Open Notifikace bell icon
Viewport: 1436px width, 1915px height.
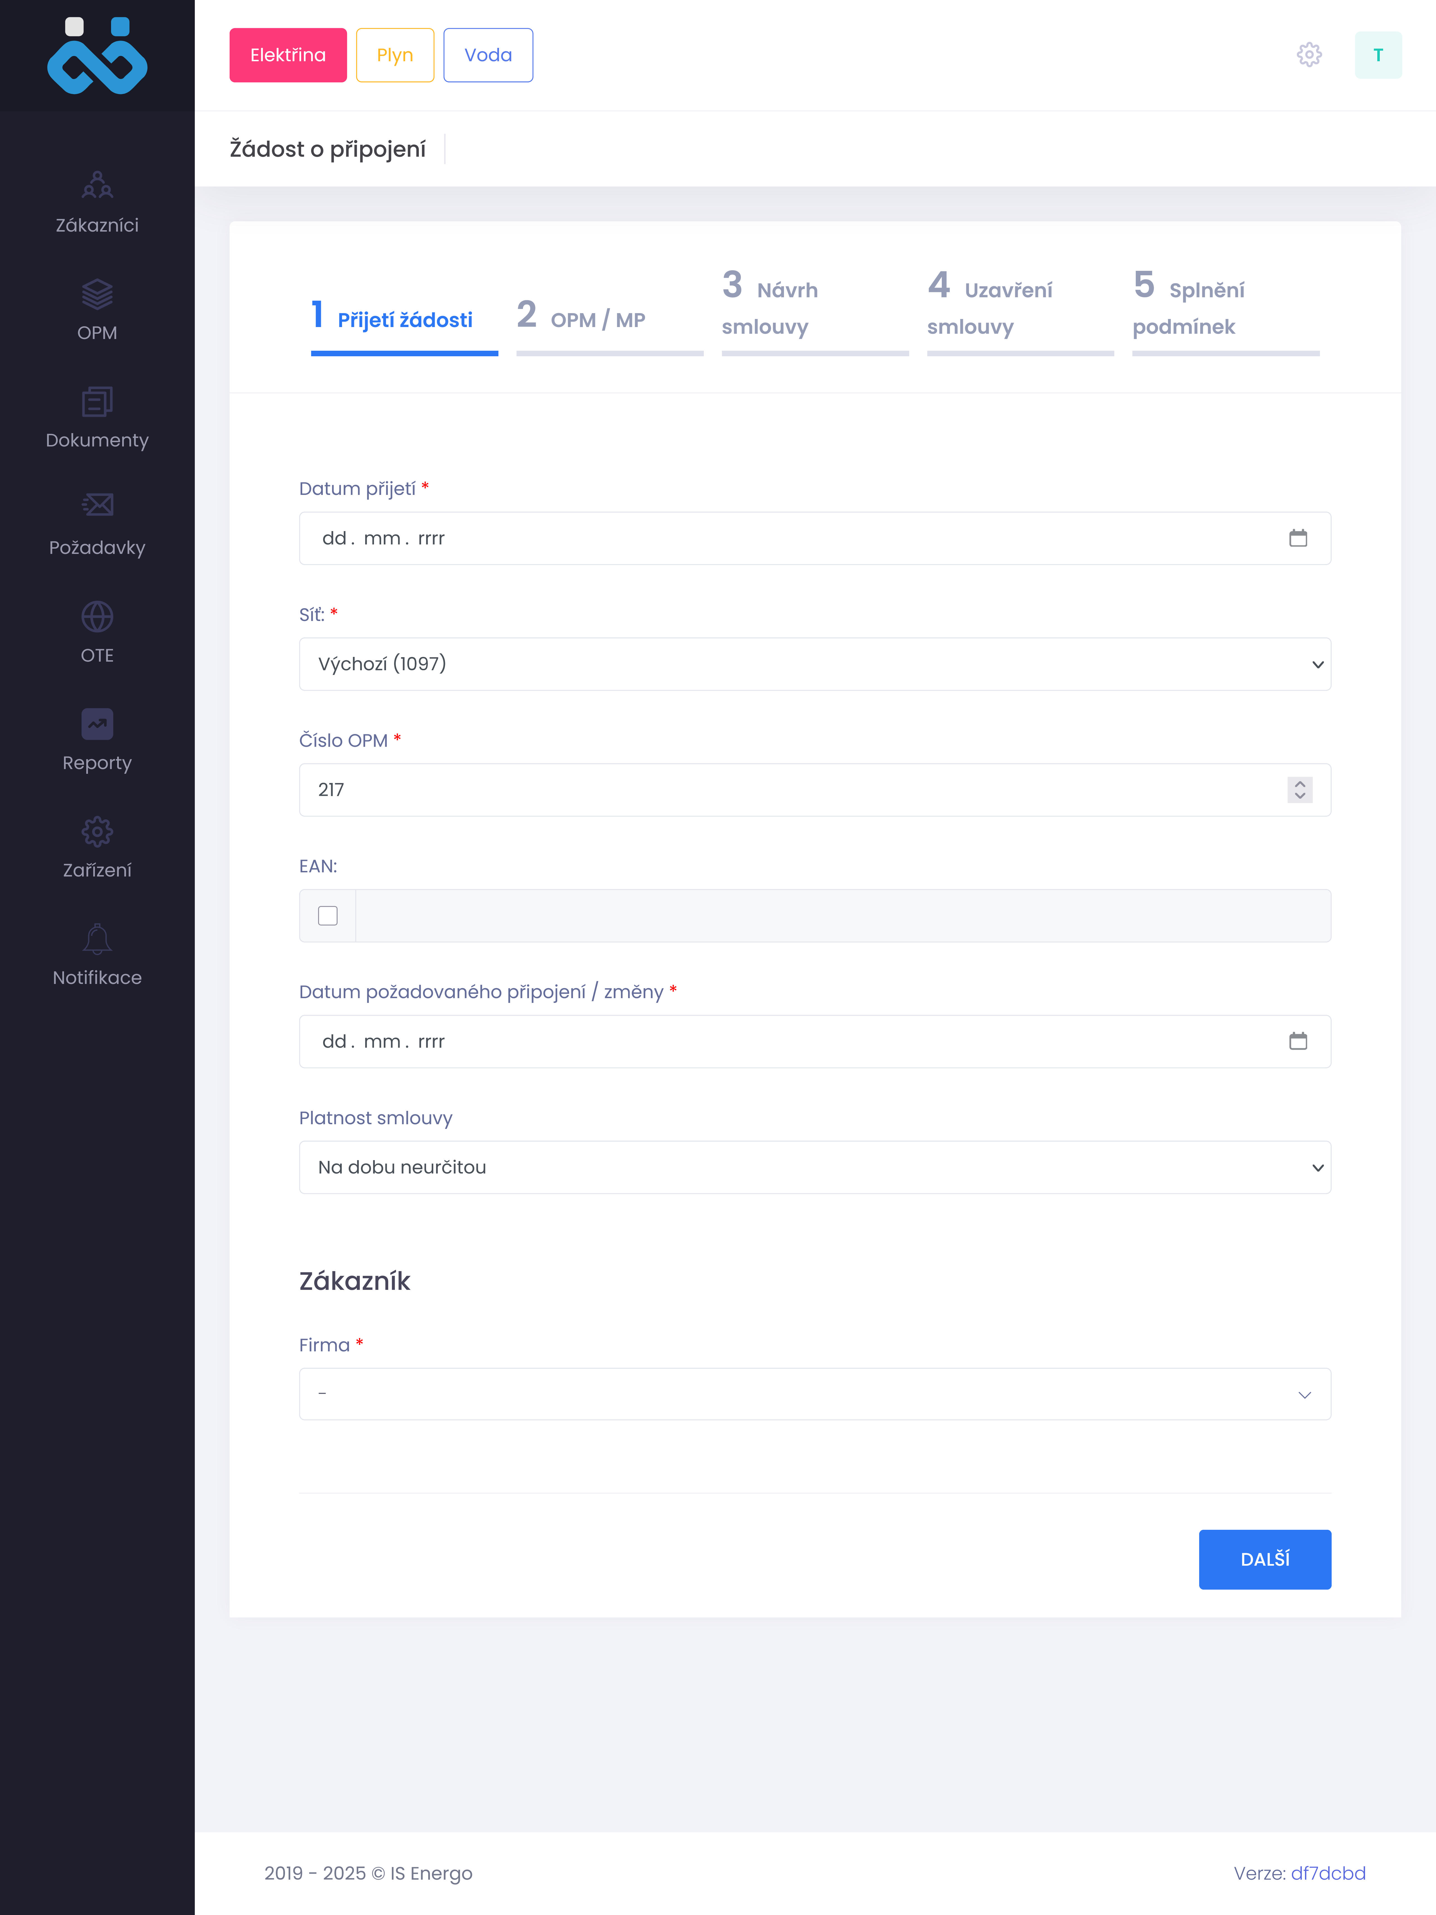click(x=97, y=939)
